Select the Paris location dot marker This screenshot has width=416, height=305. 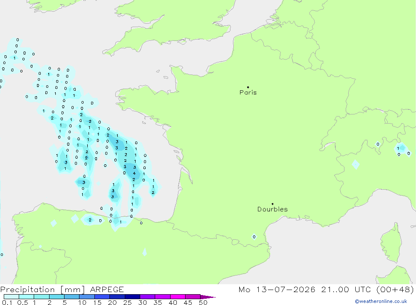[x=248, y=87]
